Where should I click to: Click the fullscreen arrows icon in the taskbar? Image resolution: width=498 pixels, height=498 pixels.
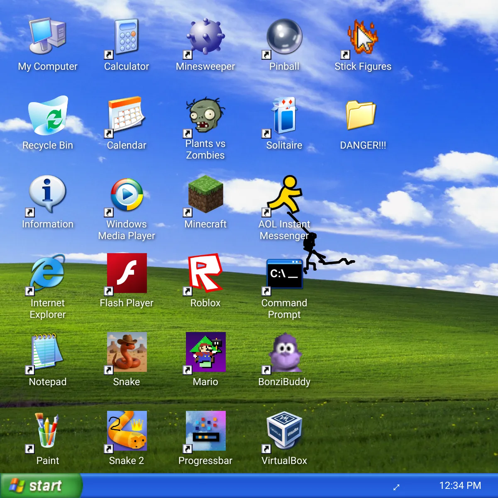396,487
